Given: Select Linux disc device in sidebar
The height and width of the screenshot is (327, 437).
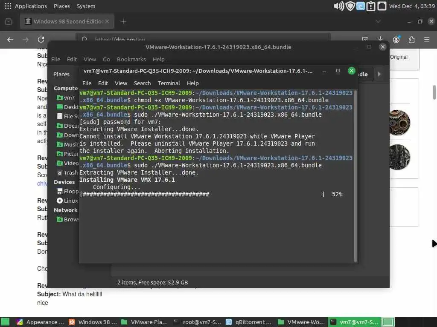Looking at the screenshot, I should point(67,201).
